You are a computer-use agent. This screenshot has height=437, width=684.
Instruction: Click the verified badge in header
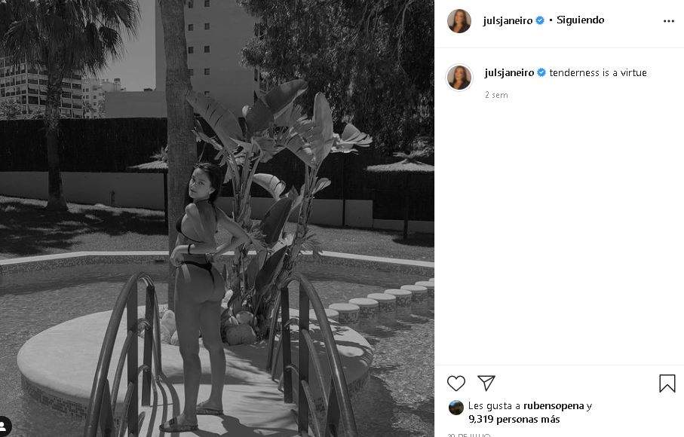point(540,20)
